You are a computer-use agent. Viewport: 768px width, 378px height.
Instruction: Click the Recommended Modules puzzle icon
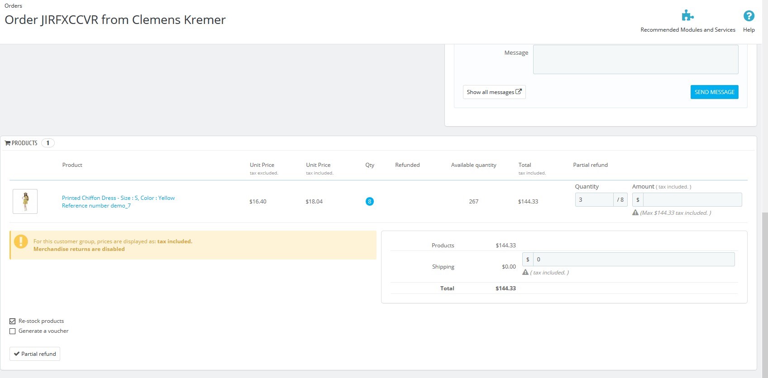(x=687, y=16)
